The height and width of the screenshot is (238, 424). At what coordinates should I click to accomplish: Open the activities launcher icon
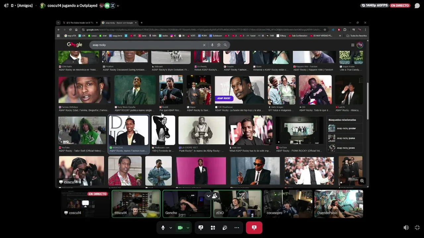coord(213,227)
